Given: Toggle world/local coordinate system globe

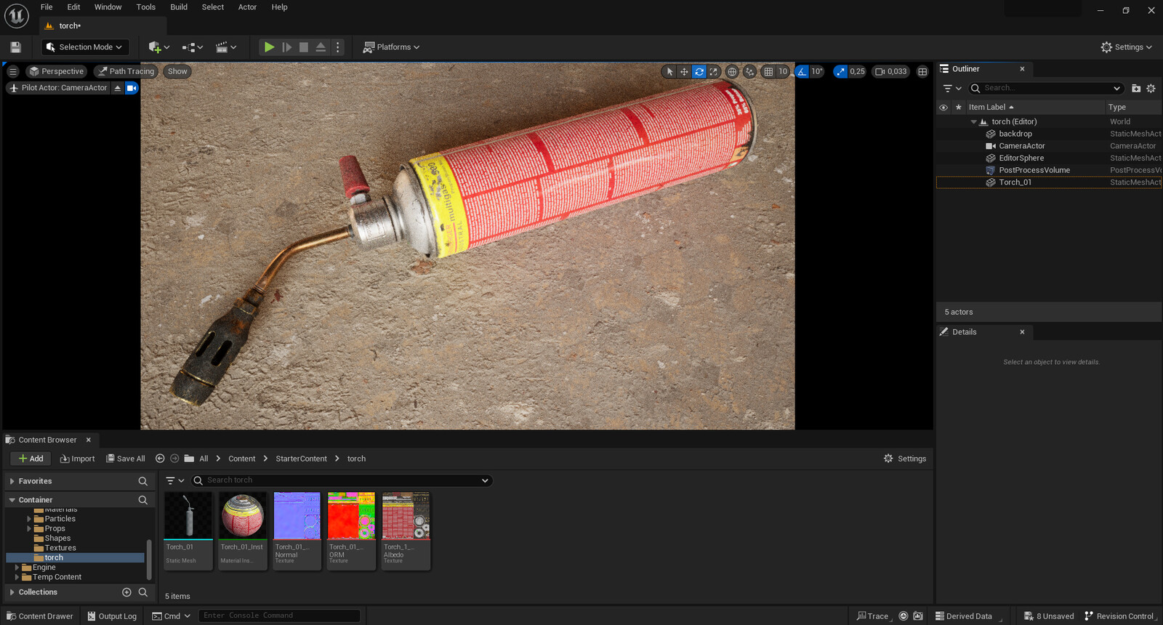Looking at the screenshot, I should (x=732, y=71).
